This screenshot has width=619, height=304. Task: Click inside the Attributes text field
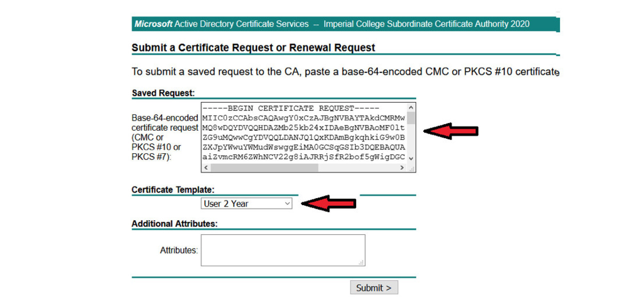(x=283, y=250)
